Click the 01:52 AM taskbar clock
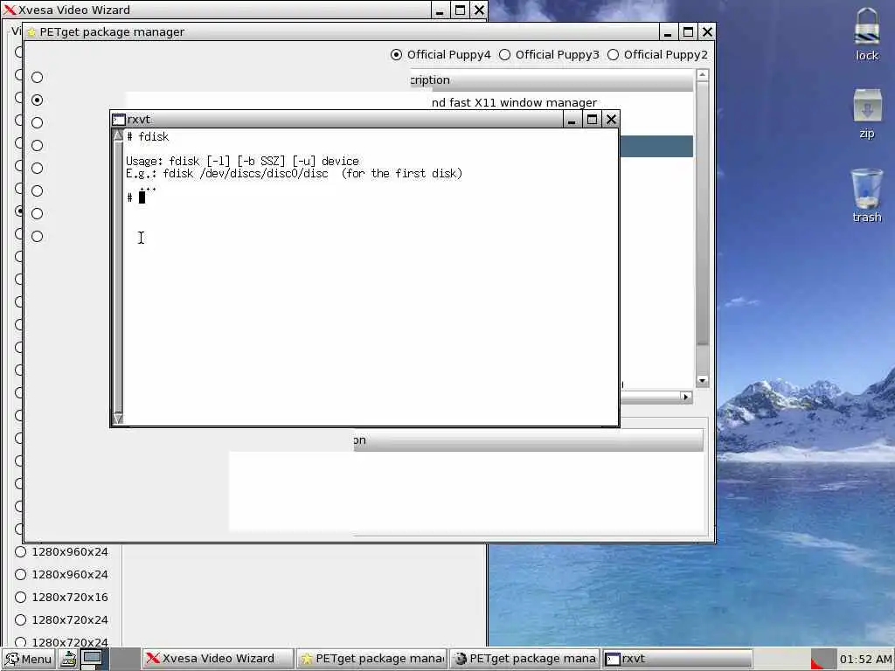895x671 pixels. (x=864, y=659)
